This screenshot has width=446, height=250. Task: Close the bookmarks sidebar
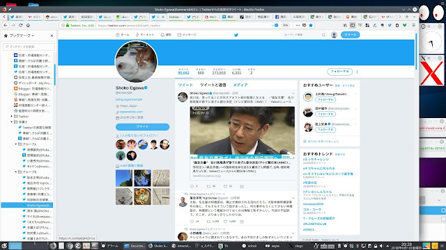[x=52, y=35]
